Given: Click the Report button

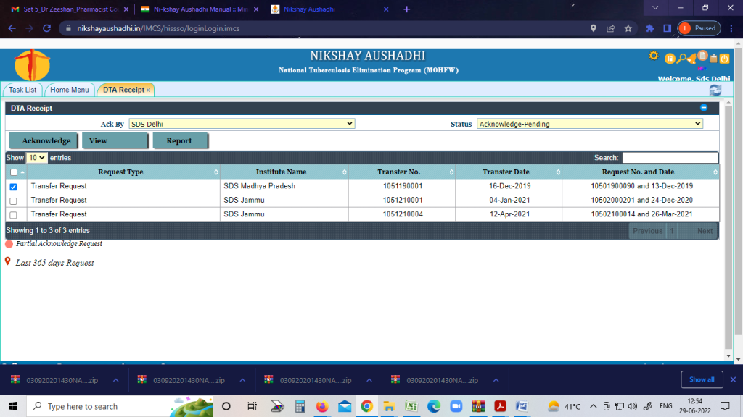Looking at the screenshot, I should click(180, 140).
